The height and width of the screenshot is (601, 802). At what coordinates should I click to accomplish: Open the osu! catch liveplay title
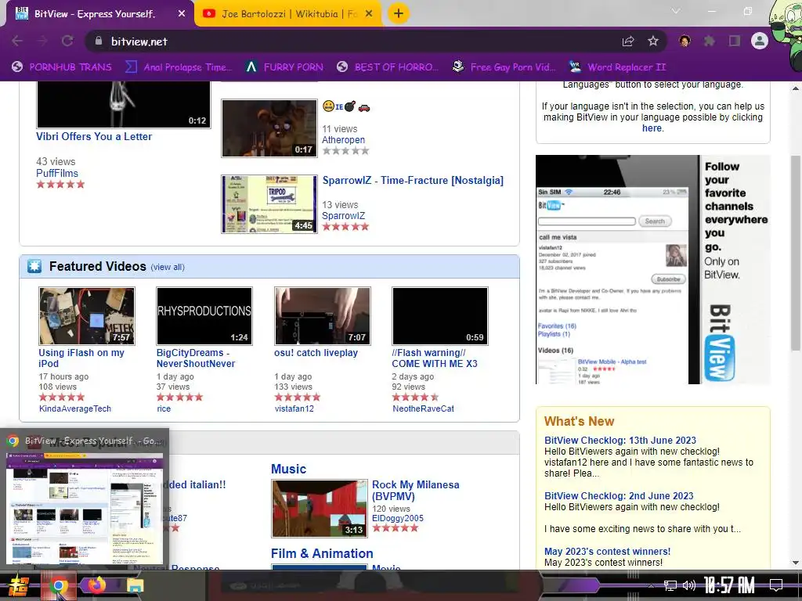(x=316, y=353)
